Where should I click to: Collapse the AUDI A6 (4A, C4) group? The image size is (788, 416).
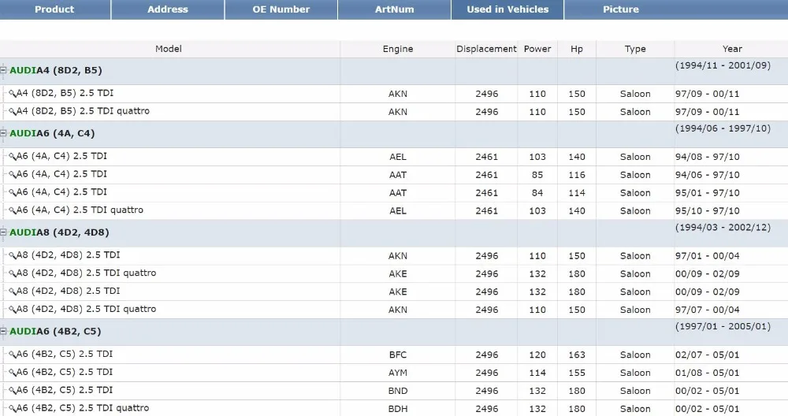(3, 134)
